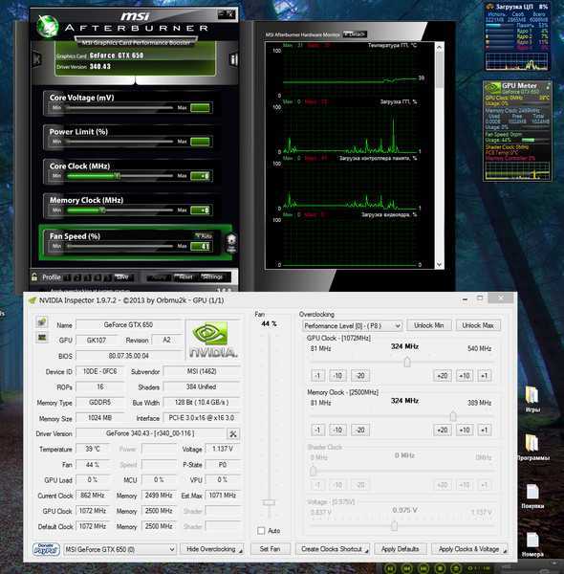Click the hardware monitor scroll up arrow
564x574 pixels.
tap(440, 47)
